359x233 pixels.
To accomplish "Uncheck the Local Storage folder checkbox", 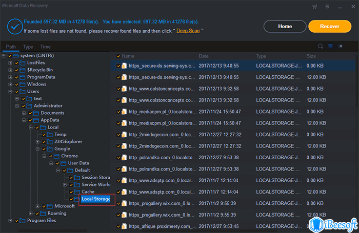I will (71, 199).
